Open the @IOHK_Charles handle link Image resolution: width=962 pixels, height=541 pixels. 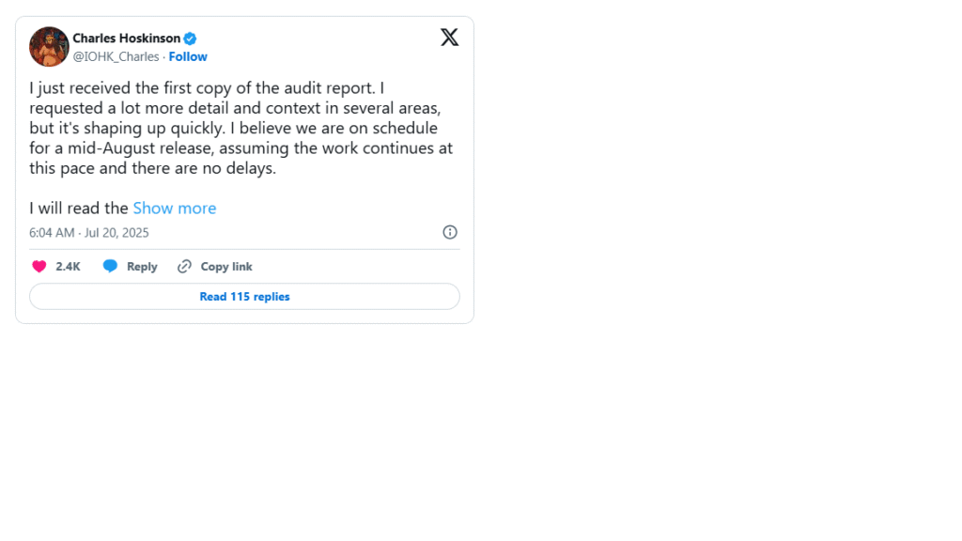(116, 56)
